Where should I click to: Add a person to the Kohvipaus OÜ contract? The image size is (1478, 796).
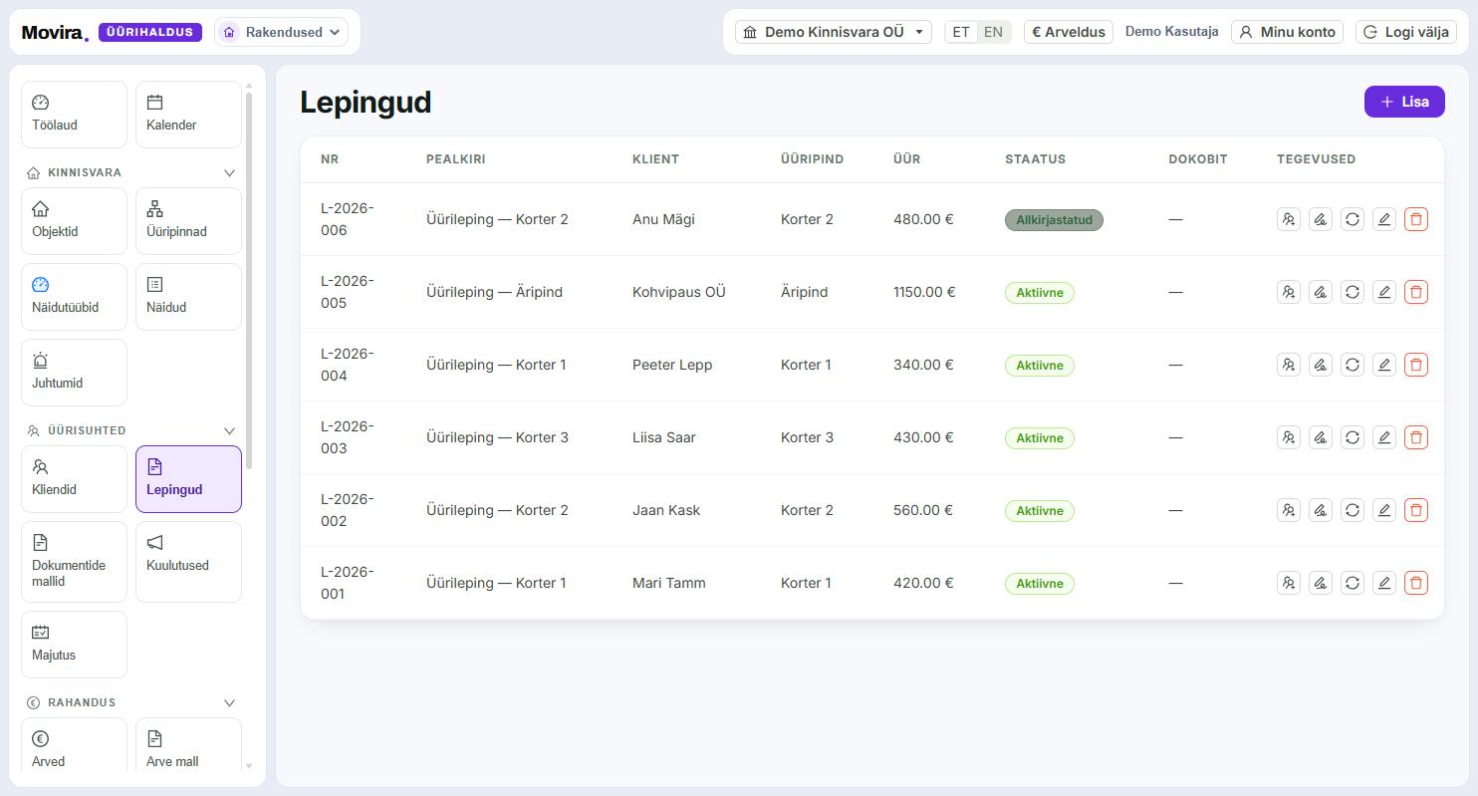pos(1289,292)
